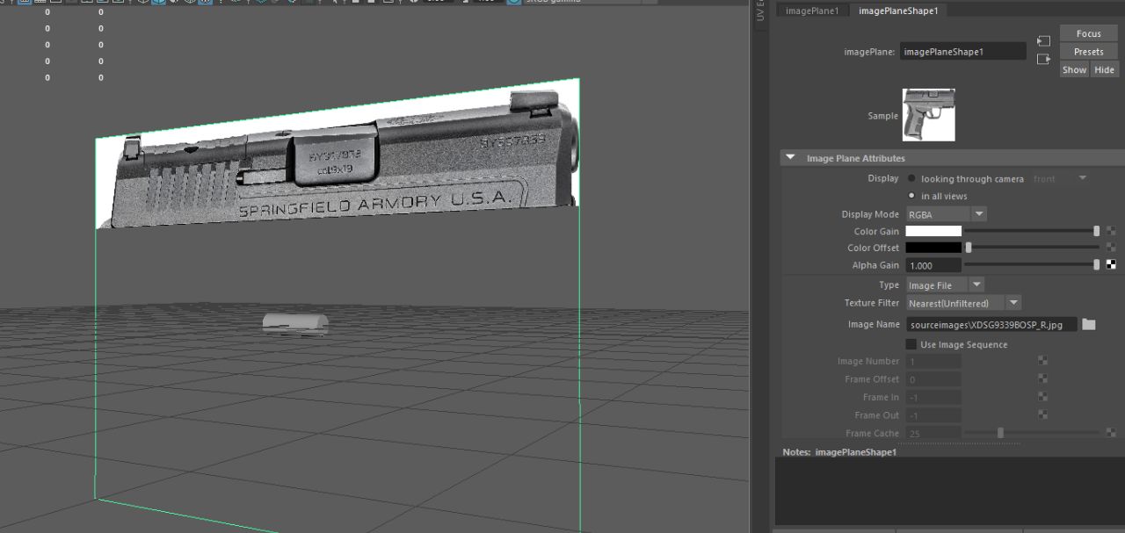Click the Frame Cache map checker icon
Image resolution: width=1125 pixels, height=533 pixels.
coord(1111,433)
